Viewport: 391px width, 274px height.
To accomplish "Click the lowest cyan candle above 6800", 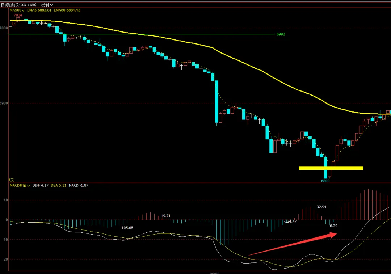I will click(x=325, y=167).
